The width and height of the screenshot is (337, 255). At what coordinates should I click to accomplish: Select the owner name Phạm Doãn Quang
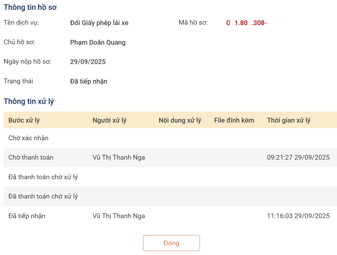point(98,42)
